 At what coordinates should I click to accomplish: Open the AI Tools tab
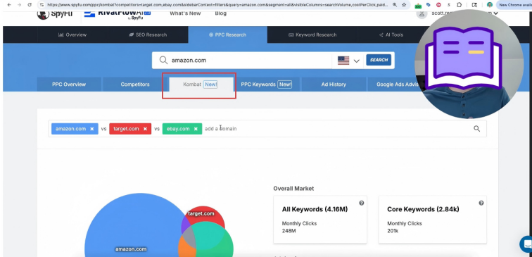pos(391,35)
